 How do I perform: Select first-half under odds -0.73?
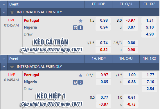pyautogui.click(x=131, y=104)
